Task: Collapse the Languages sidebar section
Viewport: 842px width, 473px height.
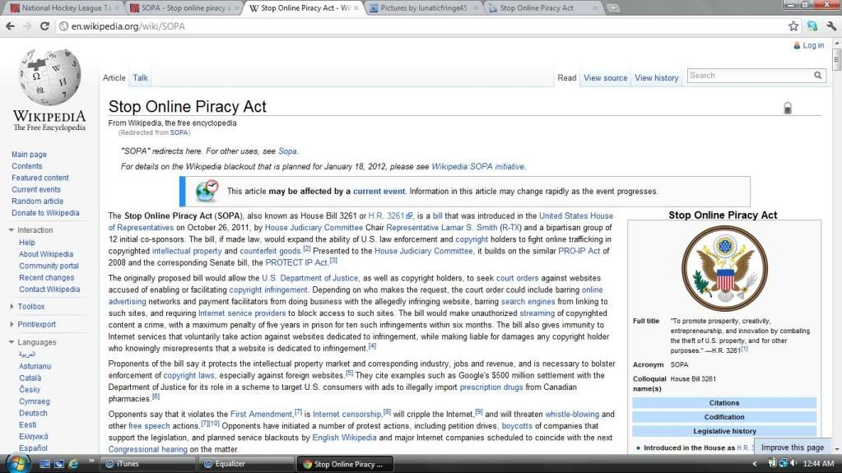Action: point(12,342)
